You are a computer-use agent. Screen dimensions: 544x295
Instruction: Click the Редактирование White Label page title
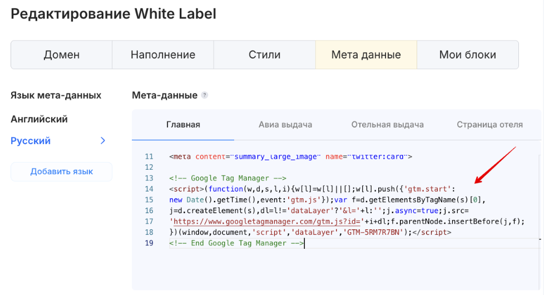[113, 14]
